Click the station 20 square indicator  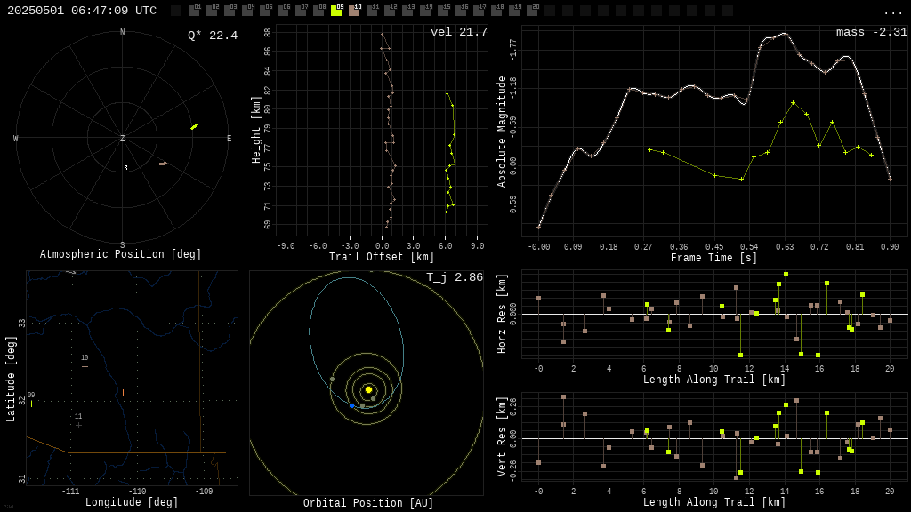tap(532, 11)
